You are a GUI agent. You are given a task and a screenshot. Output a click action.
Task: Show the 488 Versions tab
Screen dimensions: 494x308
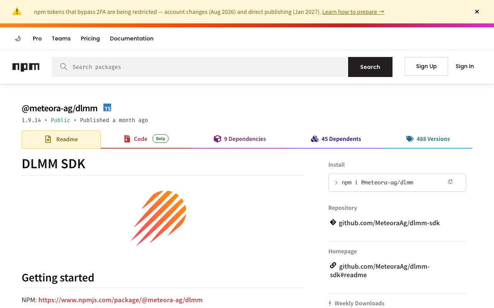point(428,139)
